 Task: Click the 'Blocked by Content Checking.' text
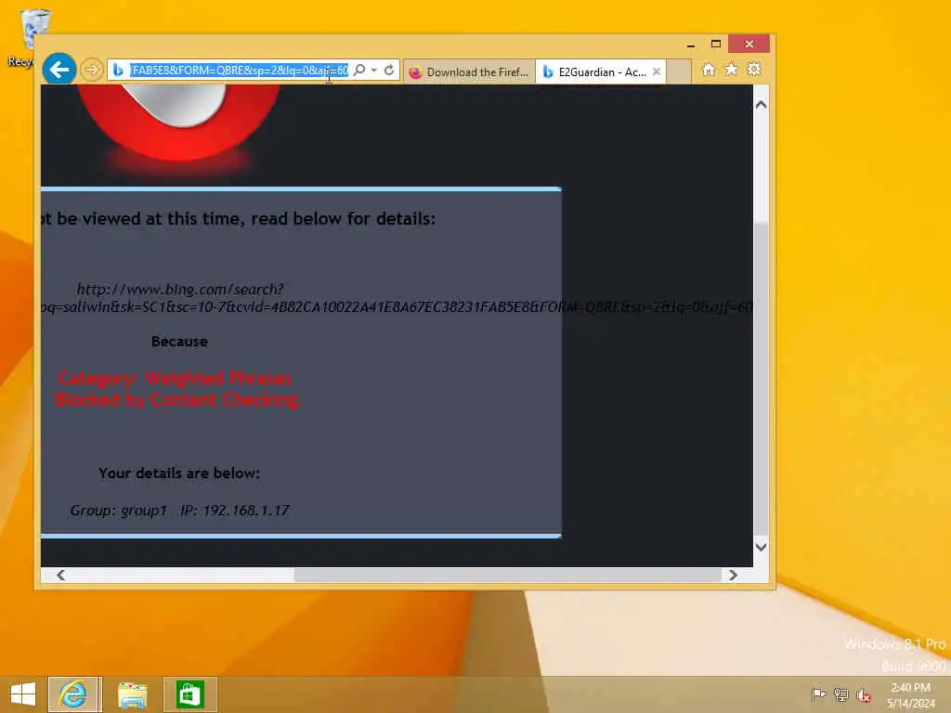pyautogui.click(x=179, y=399)
